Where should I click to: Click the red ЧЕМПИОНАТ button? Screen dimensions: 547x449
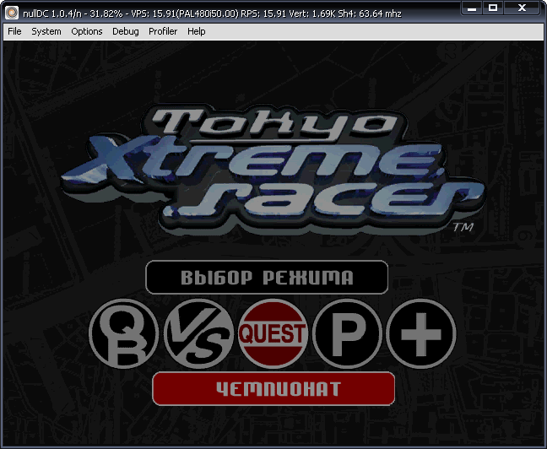tap(273, 388)
